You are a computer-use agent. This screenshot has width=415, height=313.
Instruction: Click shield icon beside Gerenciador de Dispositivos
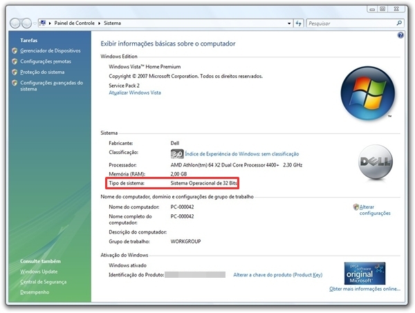(x=15, y=50)
